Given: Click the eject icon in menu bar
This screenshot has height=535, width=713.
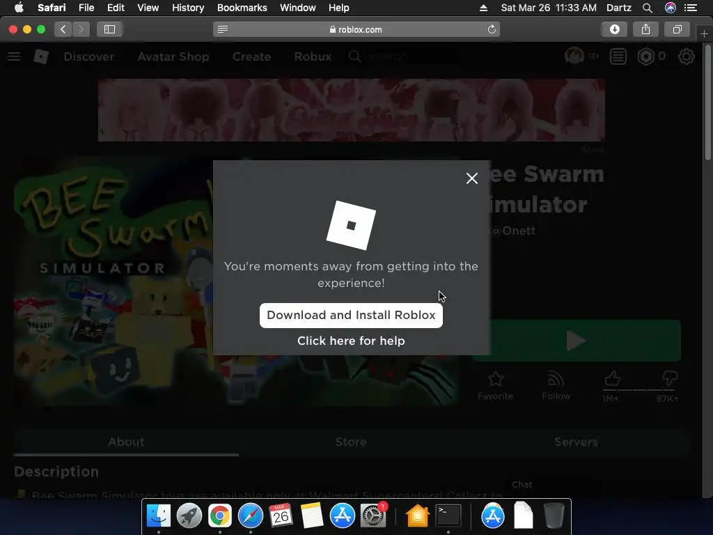Looking at the screenshot, I should pyautogui.click(x=483, y=8).
